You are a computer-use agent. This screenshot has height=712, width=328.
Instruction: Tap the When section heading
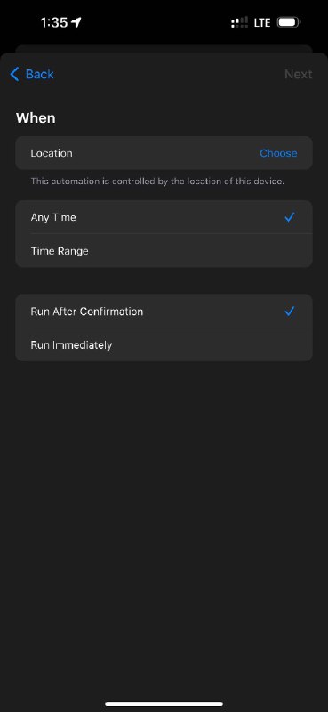[36, 118]
